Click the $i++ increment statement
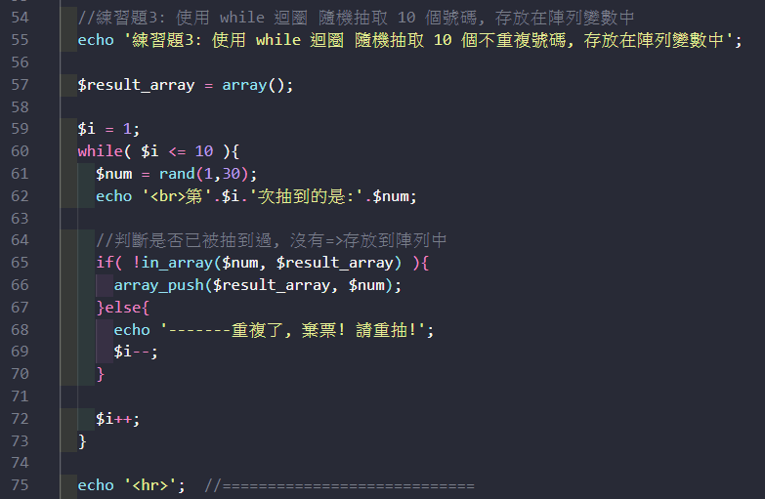The height and width of the screenshot is (499, 765). point(117,419)
